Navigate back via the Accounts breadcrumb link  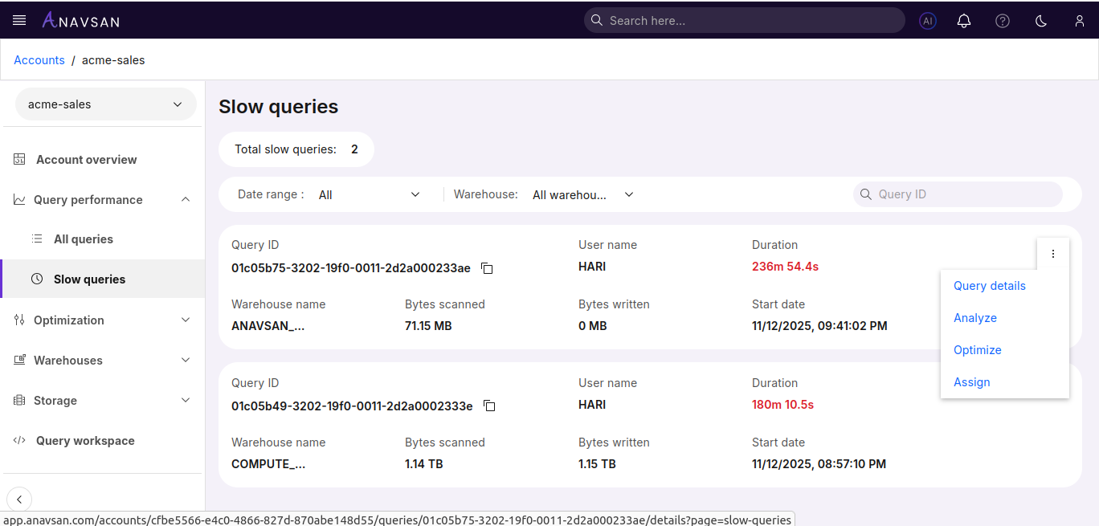point(39,59)
